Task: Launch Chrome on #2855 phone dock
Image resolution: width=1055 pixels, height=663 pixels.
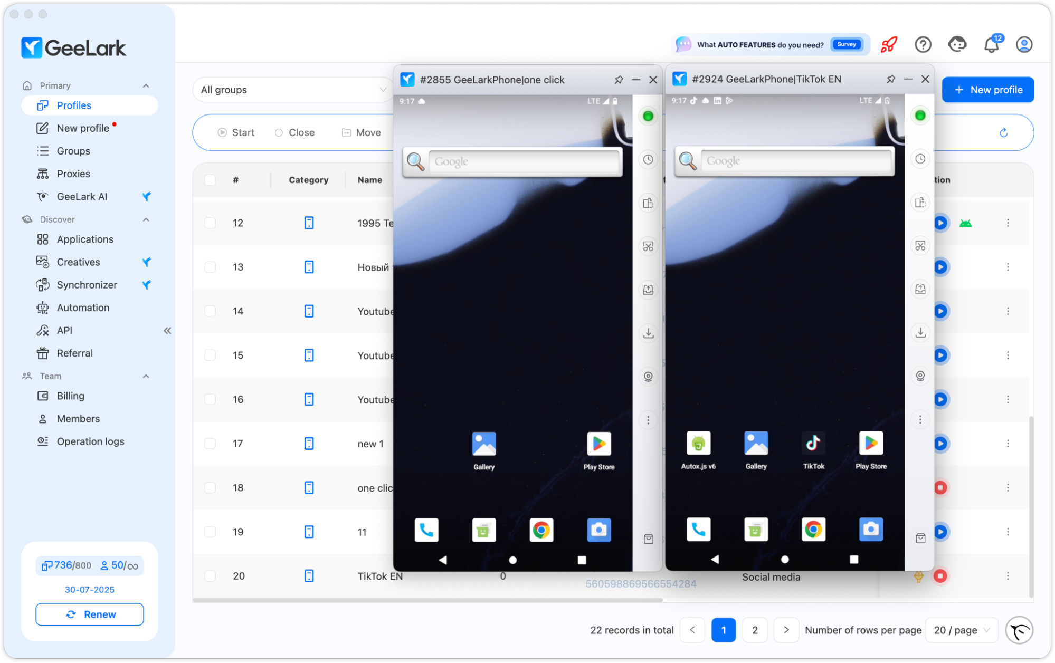Action: 541,530
